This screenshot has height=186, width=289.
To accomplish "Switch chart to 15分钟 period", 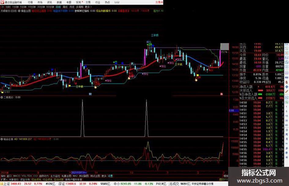I will 32,7.
